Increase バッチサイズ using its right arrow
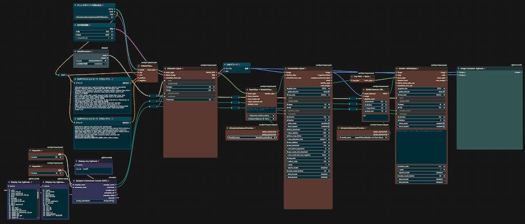The width and height of the screenshot is (525, 224). [x=113, y=38]
